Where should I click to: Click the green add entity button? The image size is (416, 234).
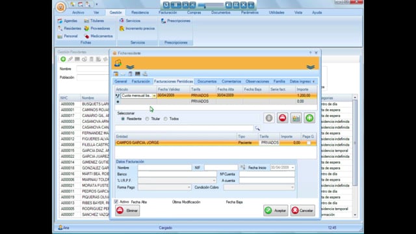pos(309,118)
